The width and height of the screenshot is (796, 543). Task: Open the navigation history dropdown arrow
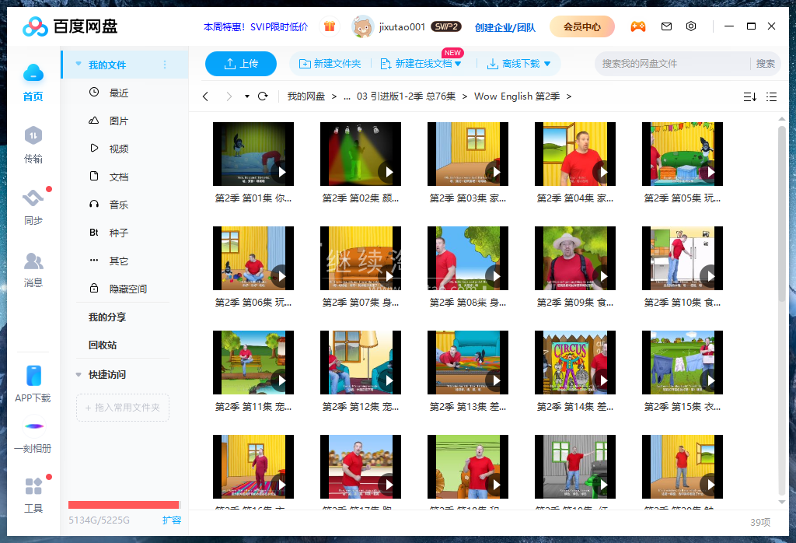point(246,96)
